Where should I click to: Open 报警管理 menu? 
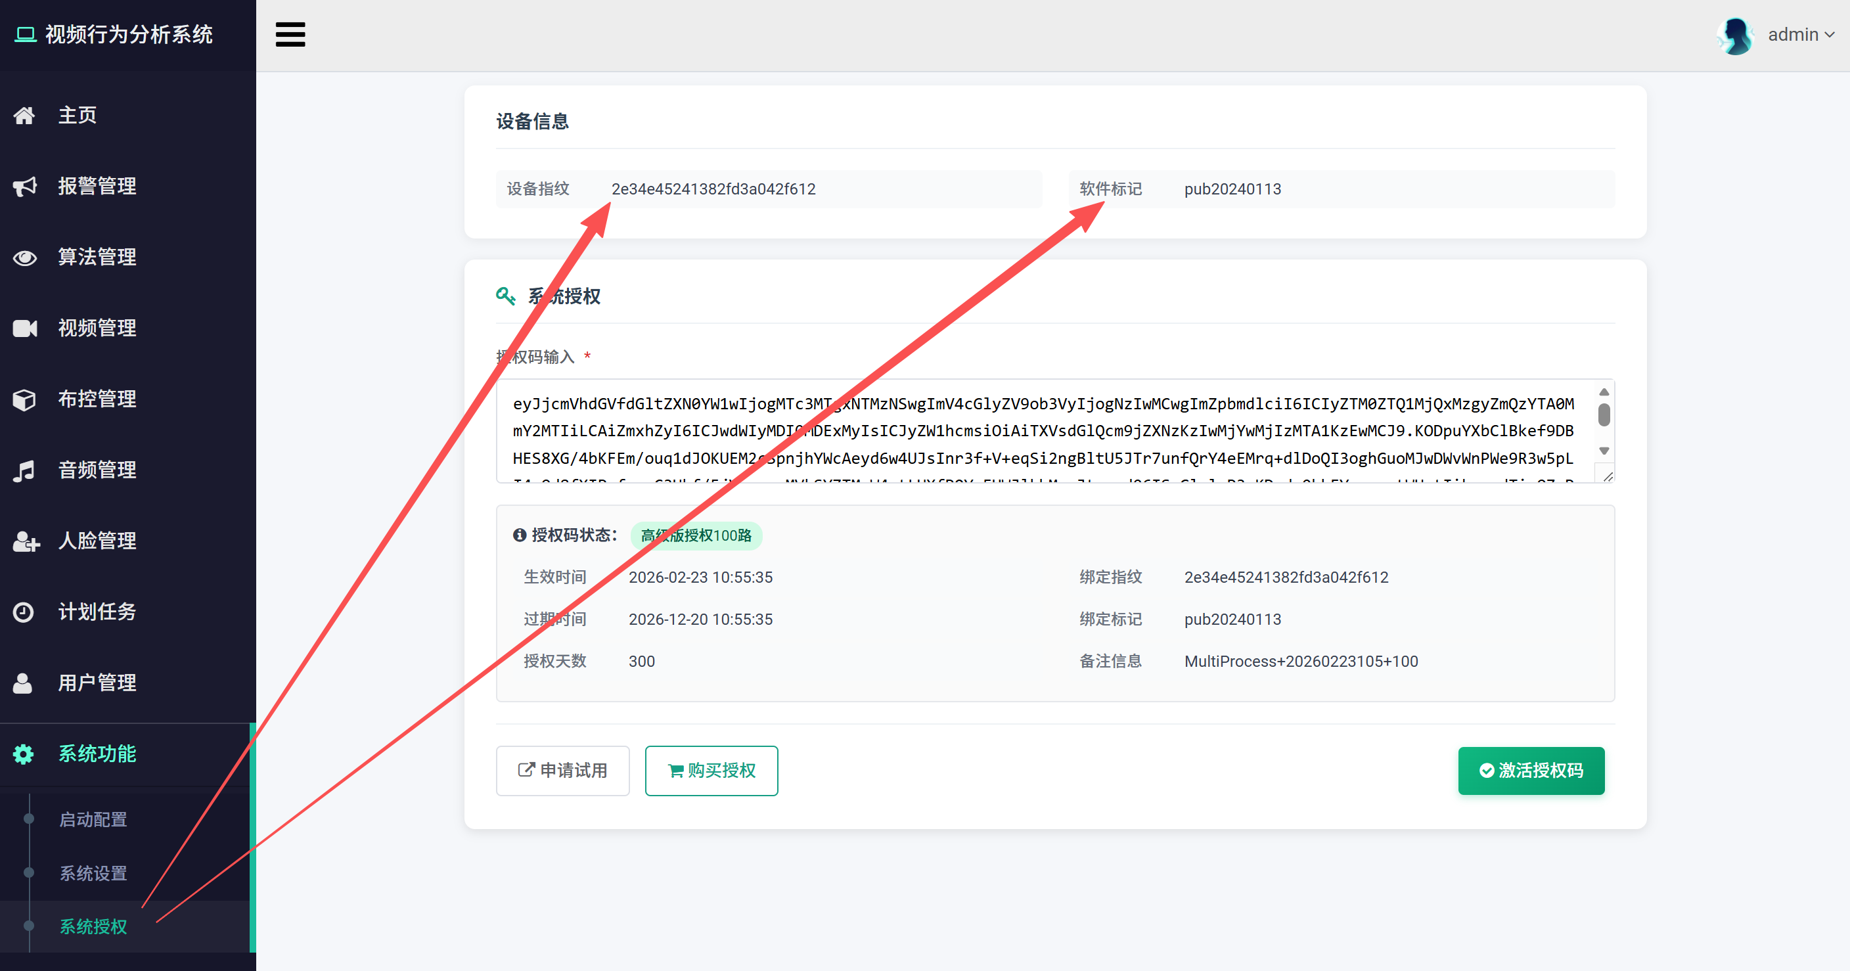pos(128,186)
